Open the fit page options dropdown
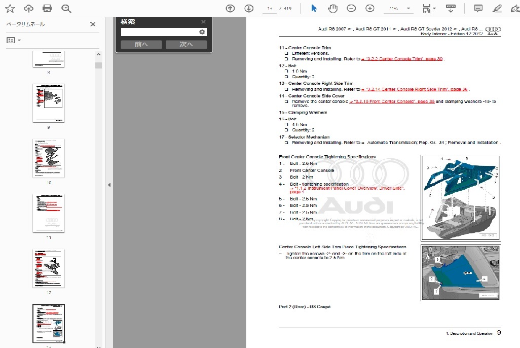Image resolution: width=520 pixels, height=348 pixels. (x=429, y=8)
